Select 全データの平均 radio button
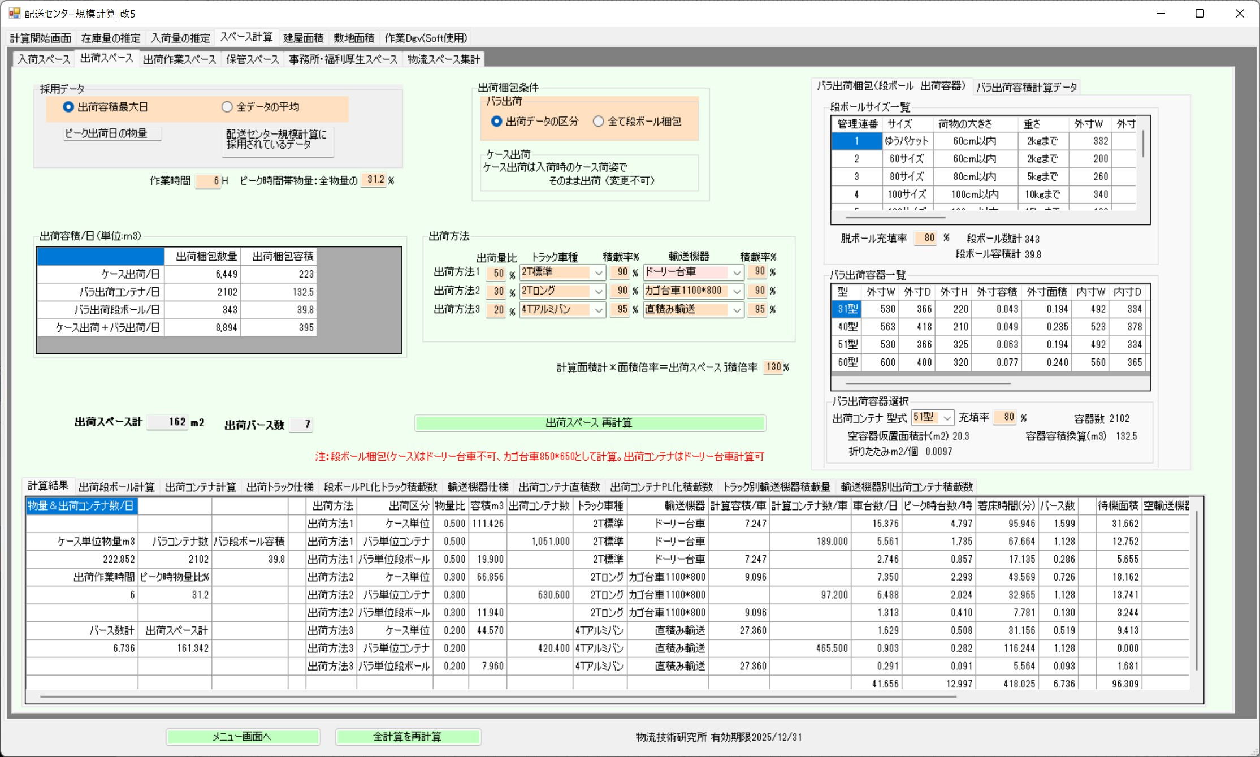Image resolution: width=1260 pixels, height=757 pixels. pos(227,107)
